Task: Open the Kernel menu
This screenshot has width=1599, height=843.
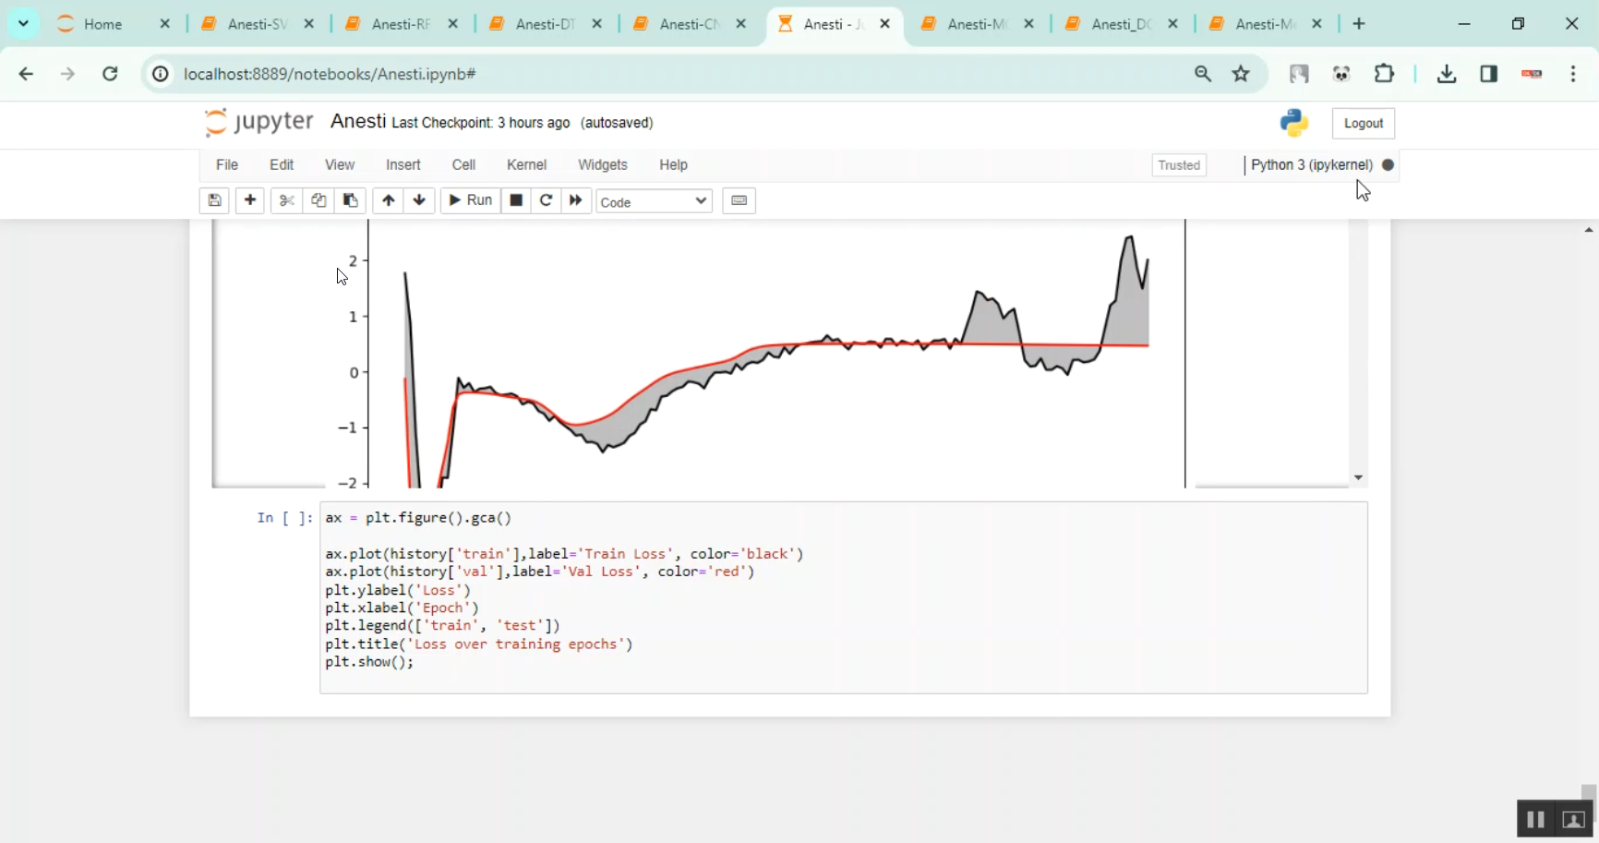Action: click(x=526, y=164)
